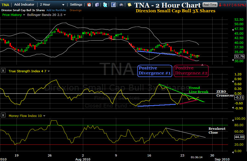
Task: Select the Positive Divergence #1 annotation
Action: pyautogui.click(x=155, y=71)
